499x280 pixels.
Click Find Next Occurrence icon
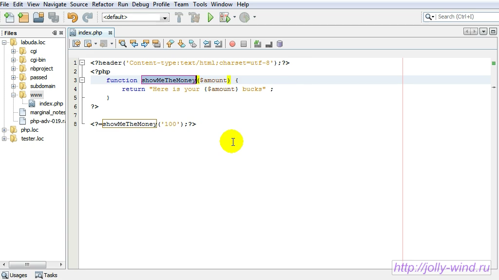[145, 44]
